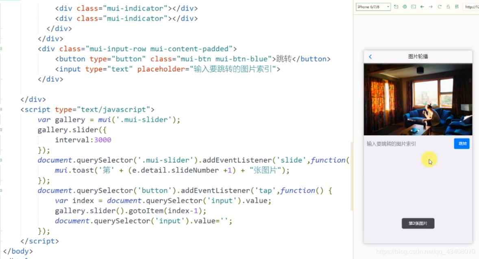The image size is (479, 259).
Task: Click the interval value 3000
Action: (x=102, y=140)
